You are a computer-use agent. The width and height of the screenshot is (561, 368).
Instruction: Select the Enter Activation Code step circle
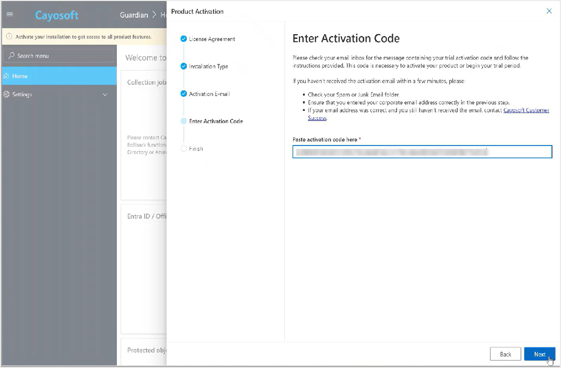(x=184, y=121)
